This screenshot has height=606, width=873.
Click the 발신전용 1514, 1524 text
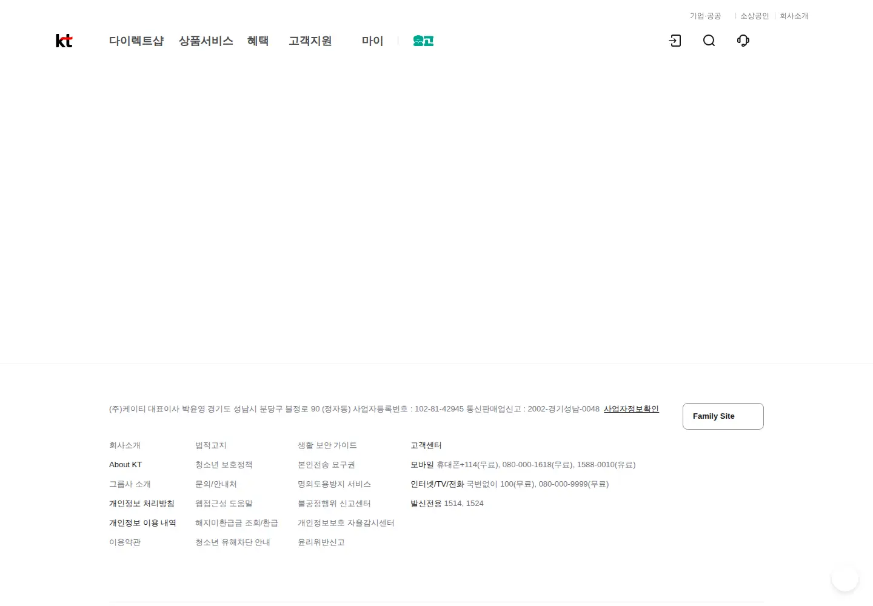pyautogui.click(x=447, y=504)
